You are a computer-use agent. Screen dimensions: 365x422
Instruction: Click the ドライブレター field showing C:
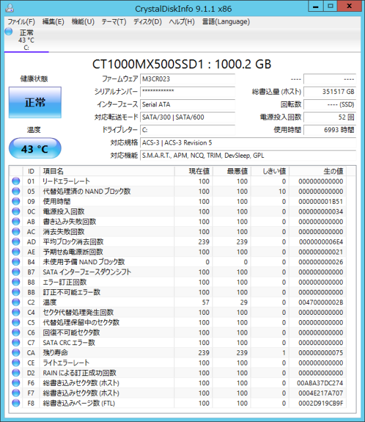pos(187,130)
